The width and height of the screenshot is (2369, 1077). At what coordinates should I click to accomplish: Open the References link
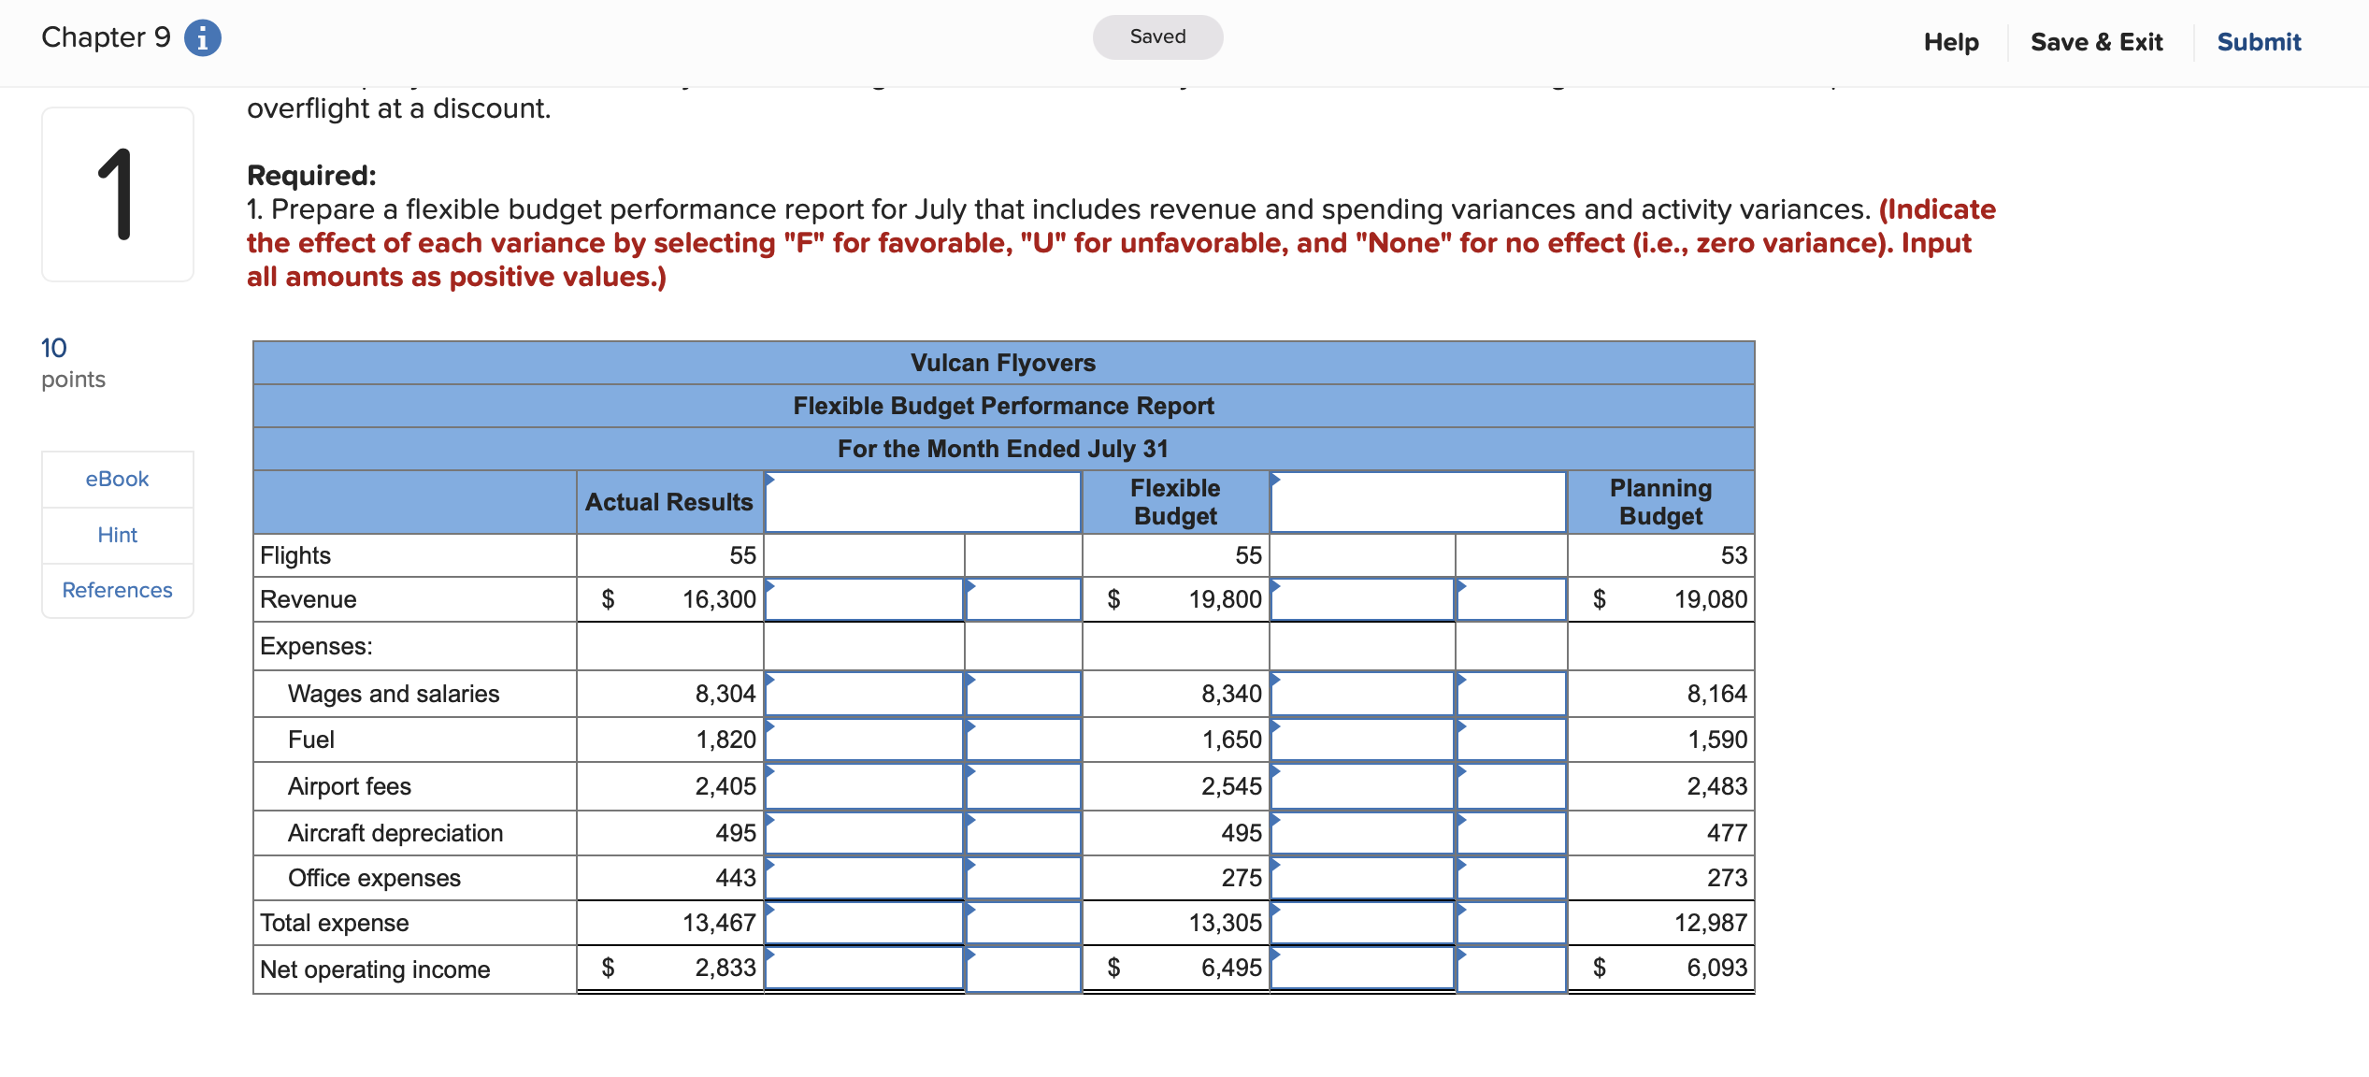pos(117,590)
